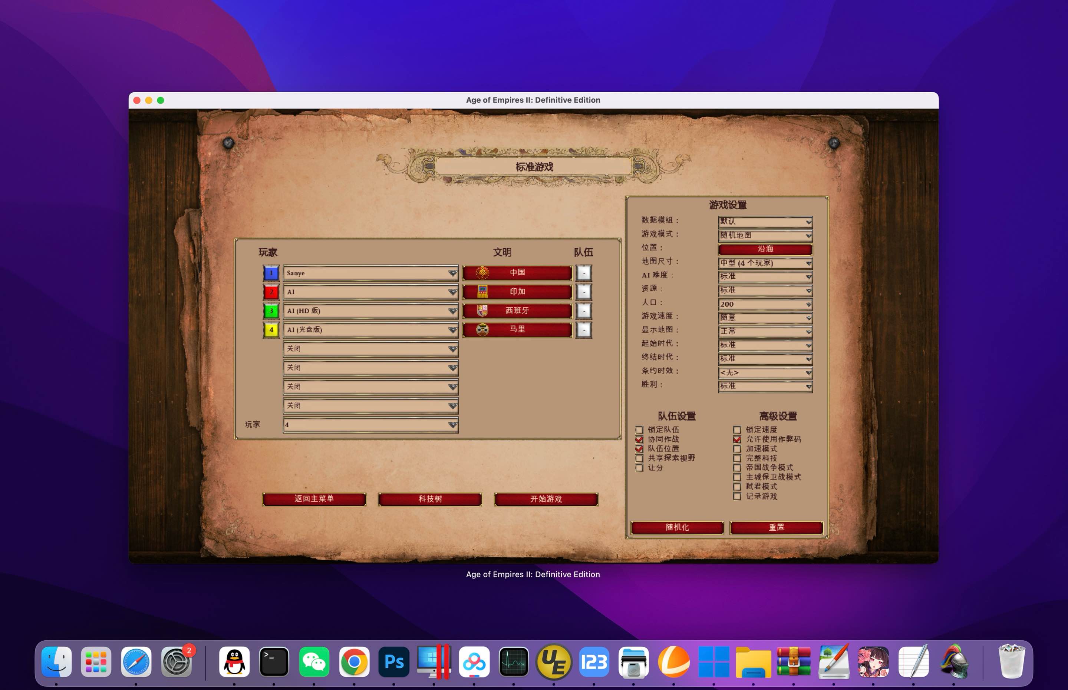The image size is (1068, 690).
Task: Open the 人口 200 dropdown
Action: (765, 304)
